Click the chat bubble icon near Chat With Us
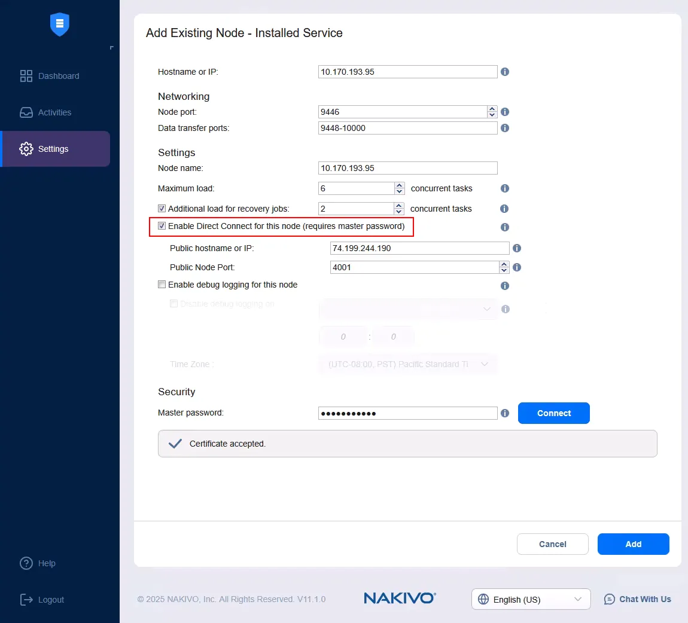 point(610,599)
